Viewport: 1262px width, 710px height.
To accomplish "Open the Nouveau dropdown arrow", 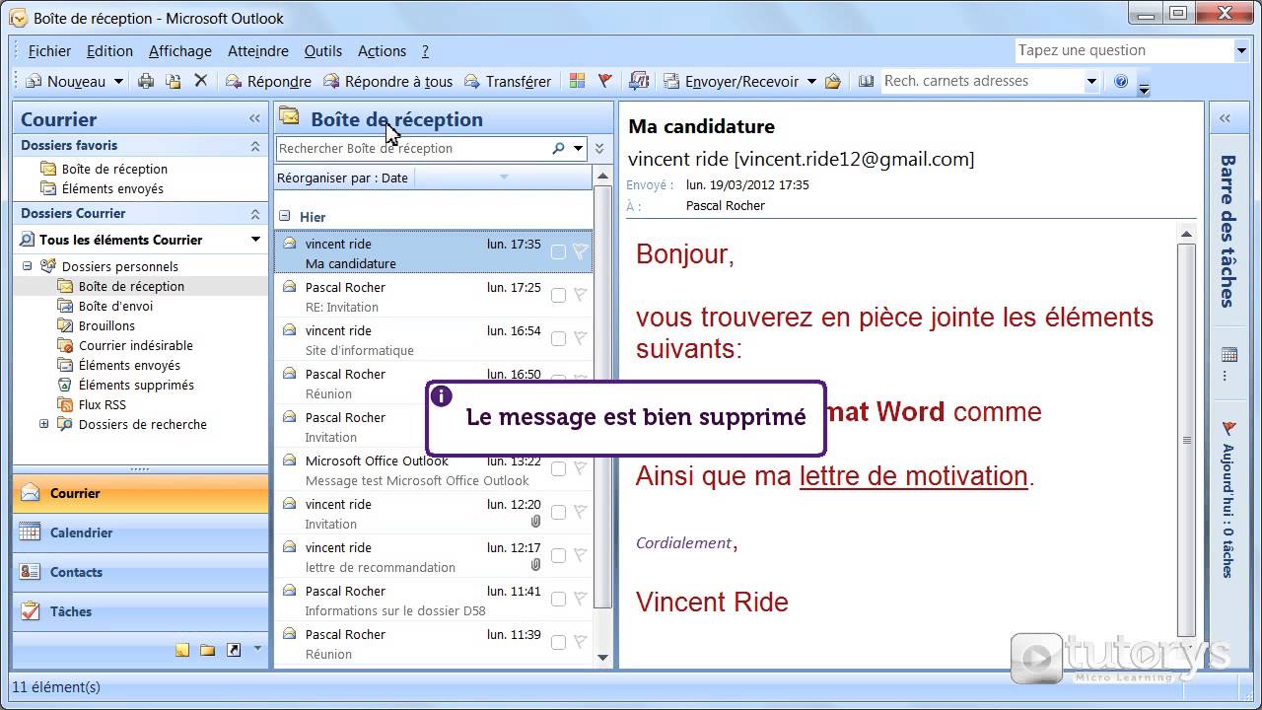I will click(x=118, y=82).
